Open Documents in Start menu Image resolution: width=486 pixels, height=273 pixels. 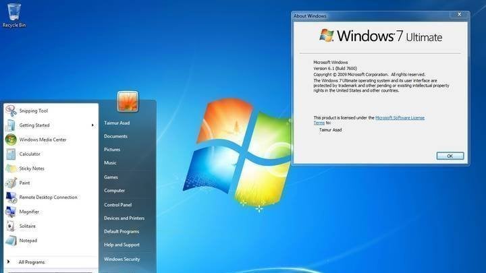(115, 136)
